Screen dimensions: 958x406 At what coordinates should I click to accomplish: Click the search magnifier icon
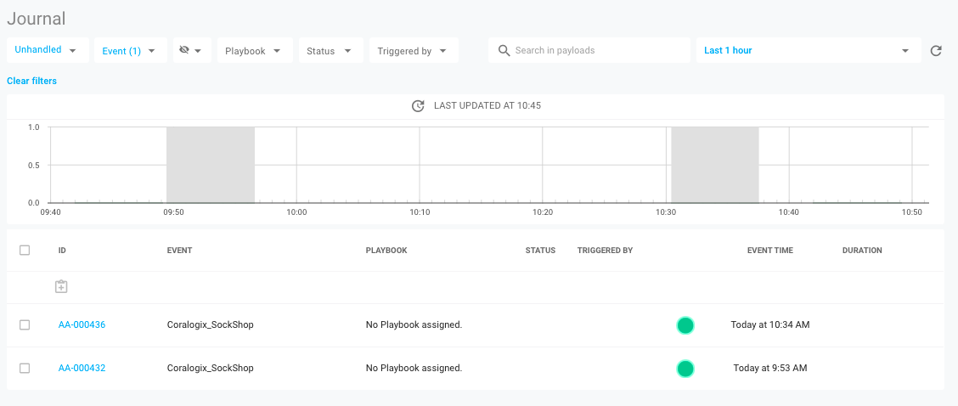pos(504,51)
